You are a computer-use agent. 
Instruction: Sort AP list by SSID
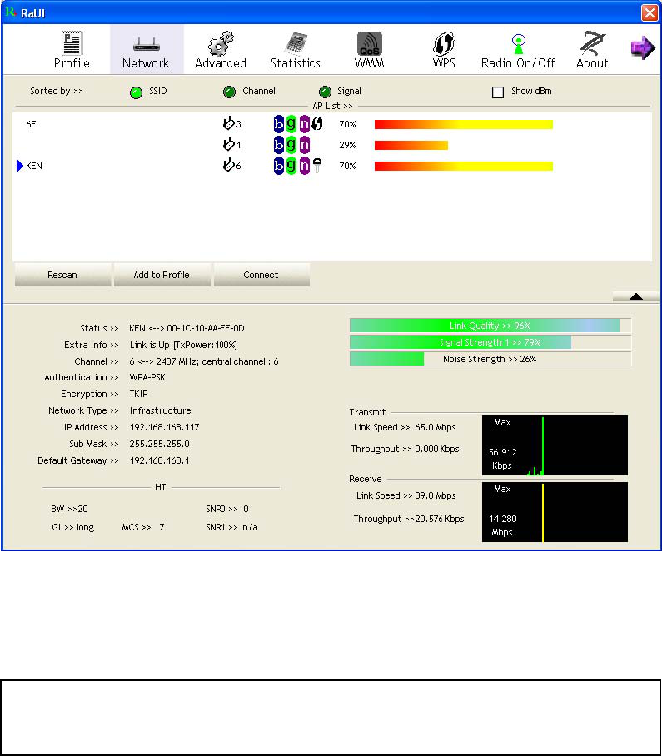[x=136, y=92]
